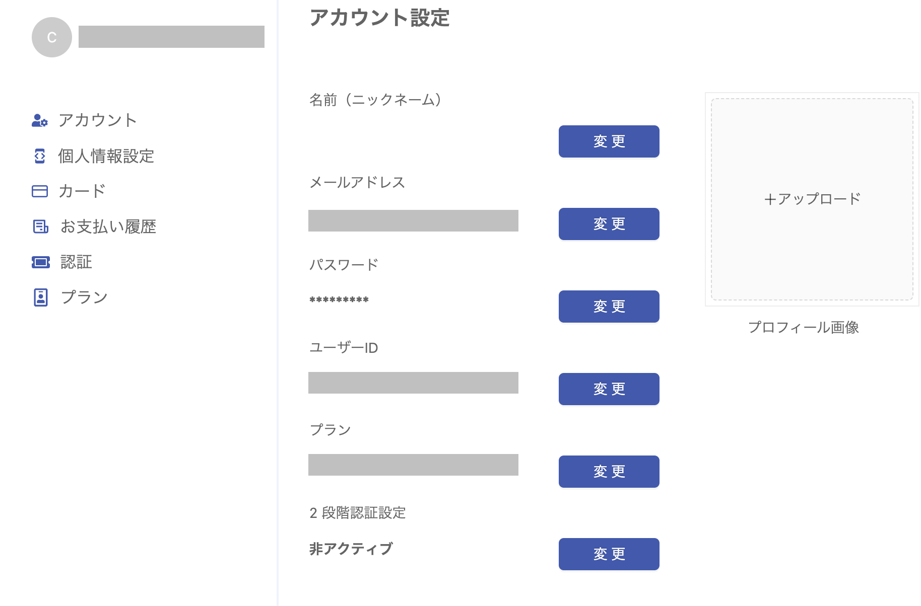Change the two-step authentication setting
This screenshot has width=921, height=606.
click(609, 554)
